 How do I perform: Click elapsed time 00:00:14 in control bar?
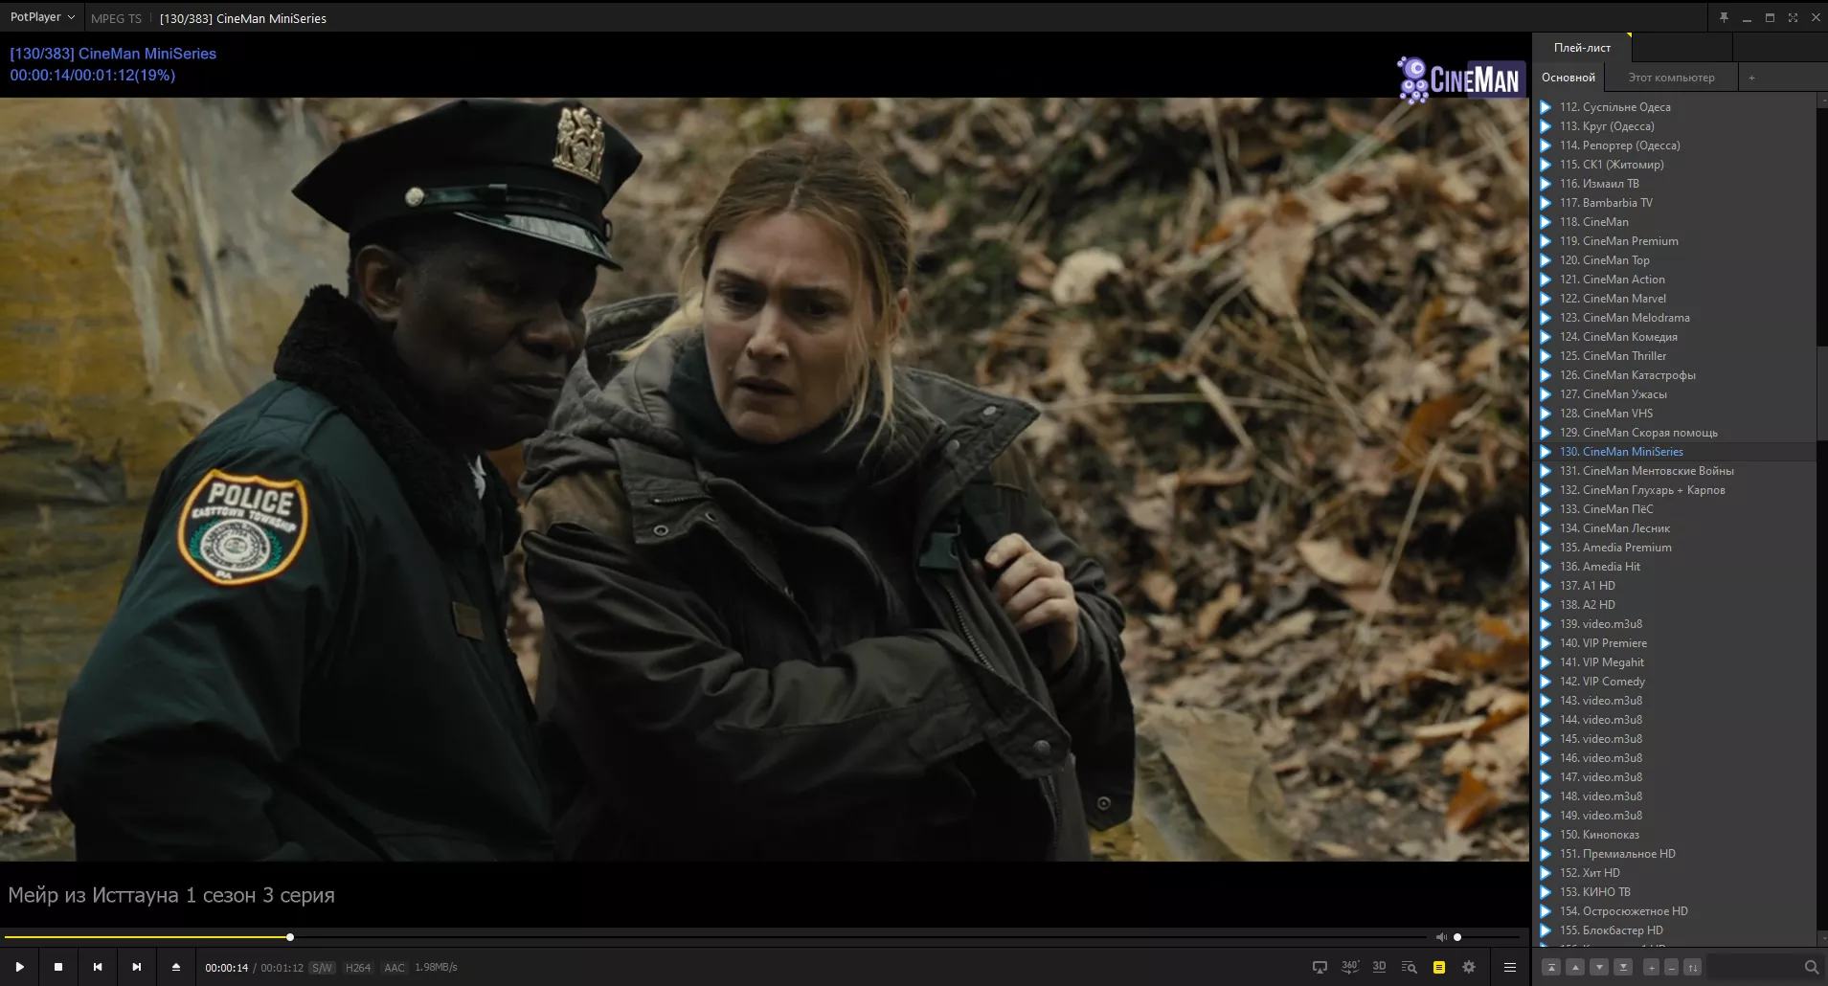(x=226, y=968)
